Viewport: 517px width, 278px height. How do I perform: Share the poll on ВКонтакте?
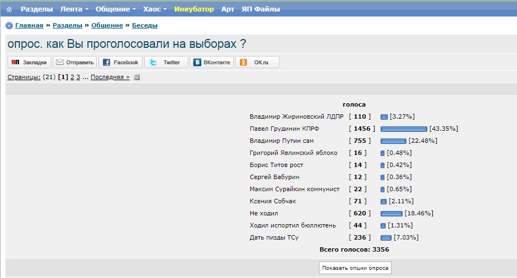click(212, 62)
